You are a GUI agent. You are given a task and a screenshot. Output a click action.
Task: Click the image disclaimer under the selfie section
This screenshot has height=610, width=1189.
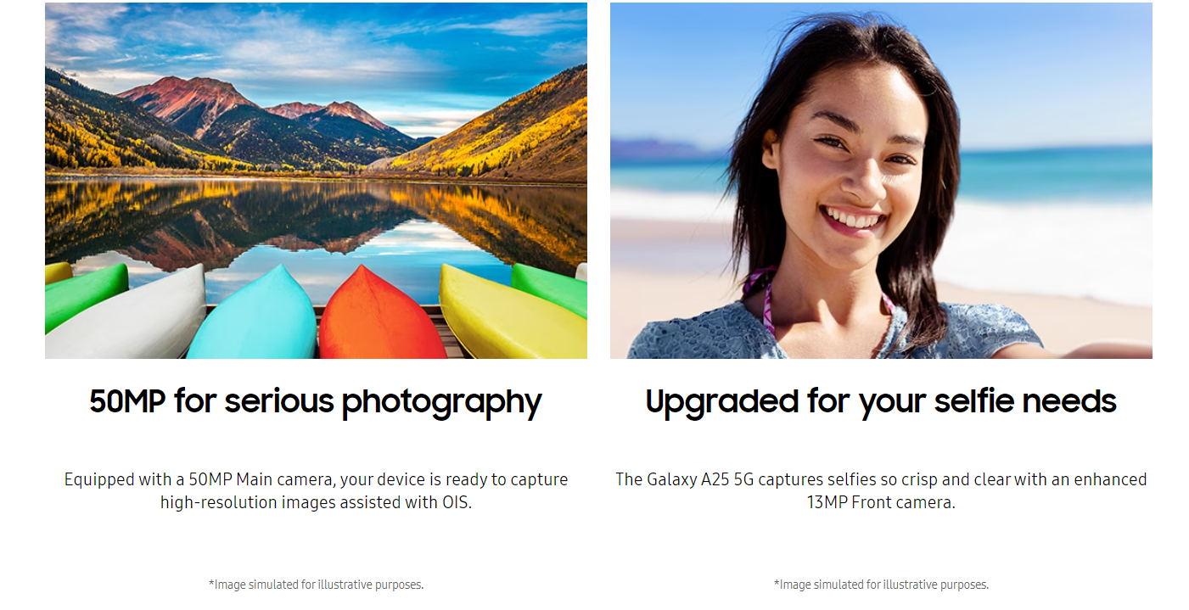click(881, 585)
